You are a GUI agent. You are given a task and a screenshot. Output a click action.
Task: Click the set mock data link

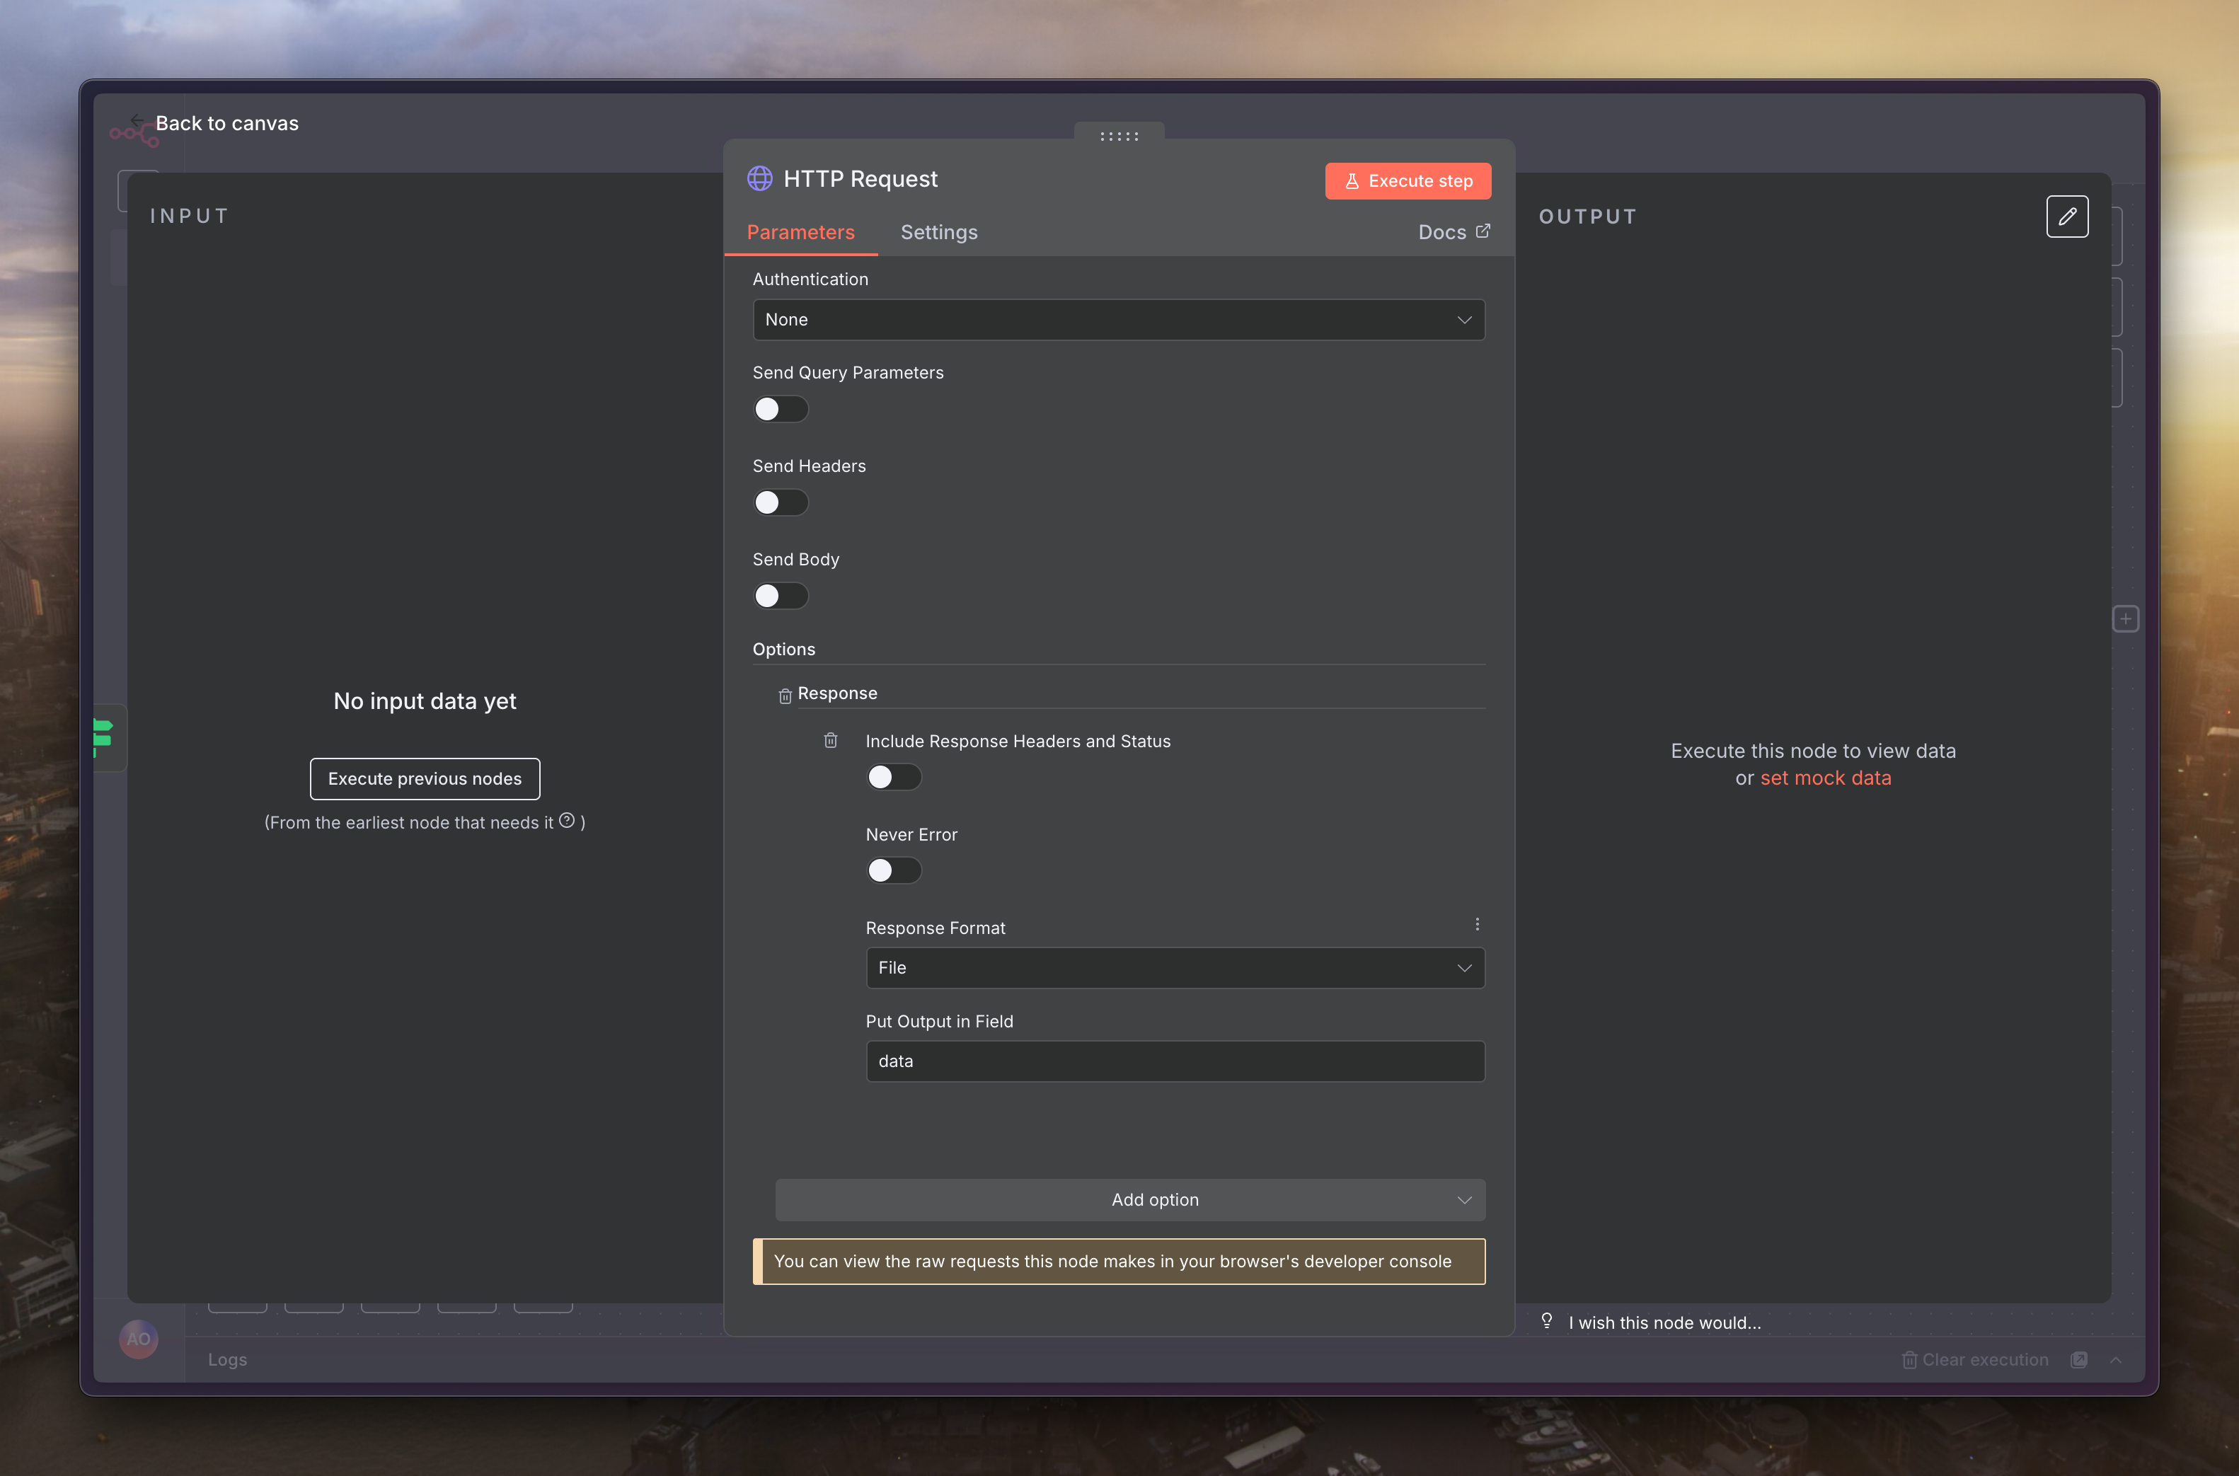point(1825,778)
